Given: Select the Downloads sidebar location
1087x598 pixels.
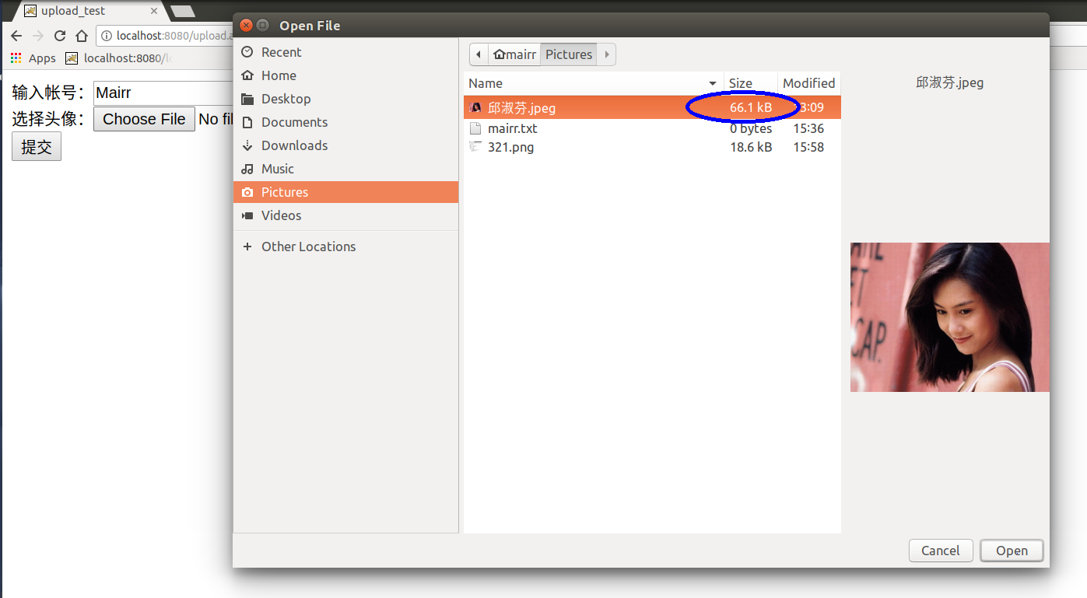Looking at the screenshot, I should 345,145.
